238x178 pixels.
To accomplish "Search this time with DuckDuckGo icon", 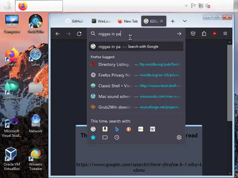I will [129, 129].
